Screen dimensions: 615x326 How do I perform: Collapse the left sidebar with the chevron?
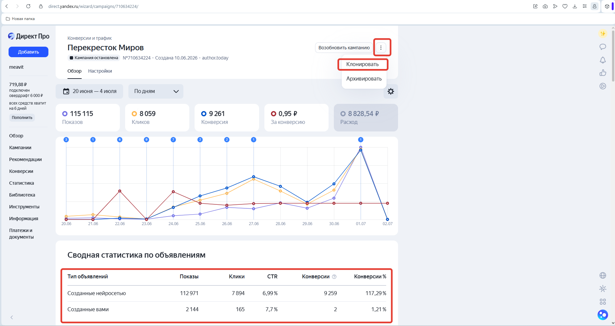(x=12, y=317)
